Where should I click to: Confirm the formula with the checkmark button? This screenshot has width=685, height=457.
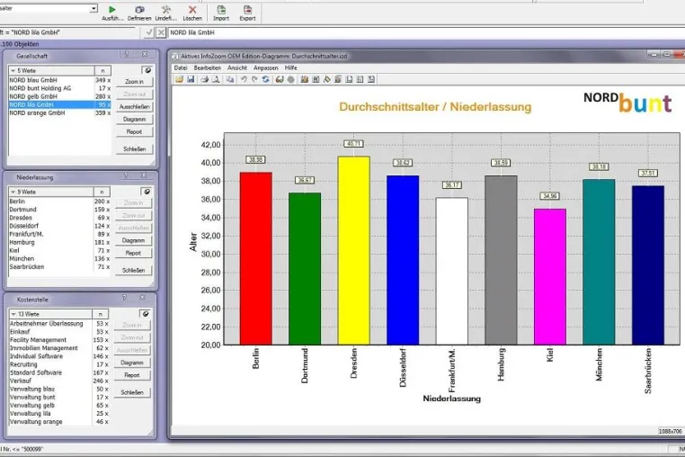coord(149,32)
